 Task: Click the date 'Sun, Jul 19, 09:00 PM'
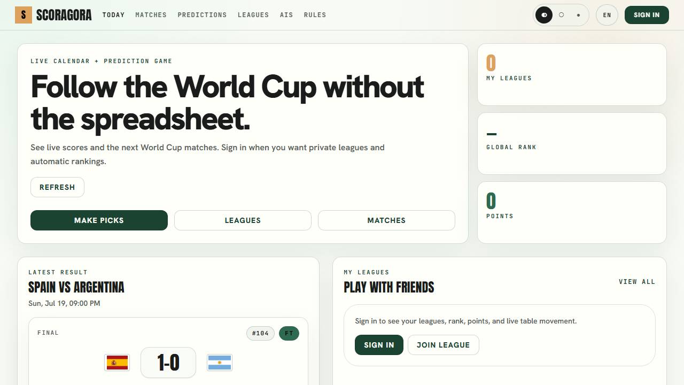(64, 303)
